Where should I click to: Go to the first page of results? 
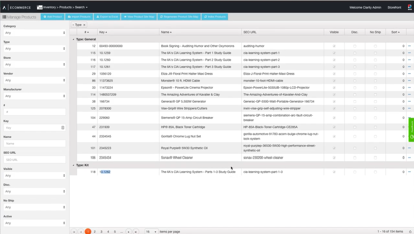coord(74,232)
